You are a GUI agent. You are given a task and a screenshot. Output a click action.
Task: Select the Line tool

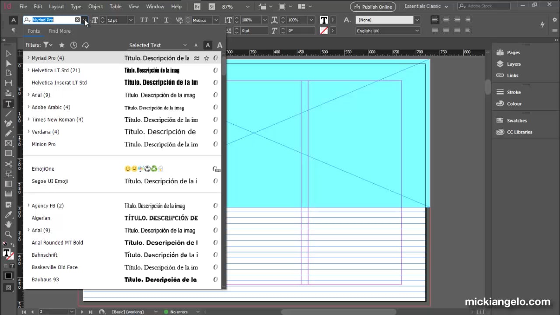(8, 114)
